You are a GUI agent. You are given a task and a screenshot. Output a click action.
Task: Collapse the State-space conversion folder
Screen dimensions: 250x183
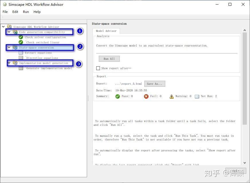[x=9, y=47]
